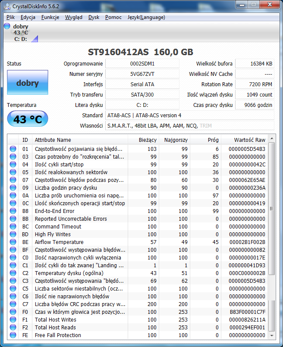283x347 pixels.
Task: Click the Standard field ATA8-ACS
Action: (x=190, y=115)
